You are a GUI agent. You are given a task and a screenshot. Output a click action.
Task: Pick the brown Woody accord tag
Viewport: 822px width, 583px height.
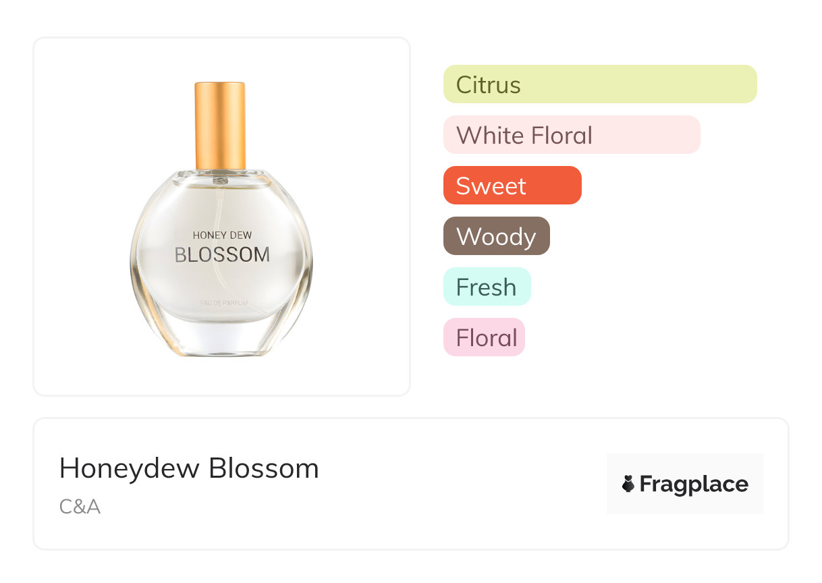point(496,236)
